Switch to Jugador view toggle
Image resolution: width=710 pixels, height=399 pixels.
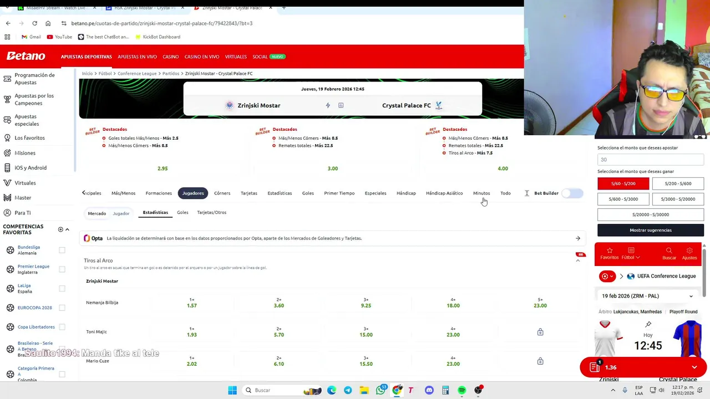coord(121,213)
